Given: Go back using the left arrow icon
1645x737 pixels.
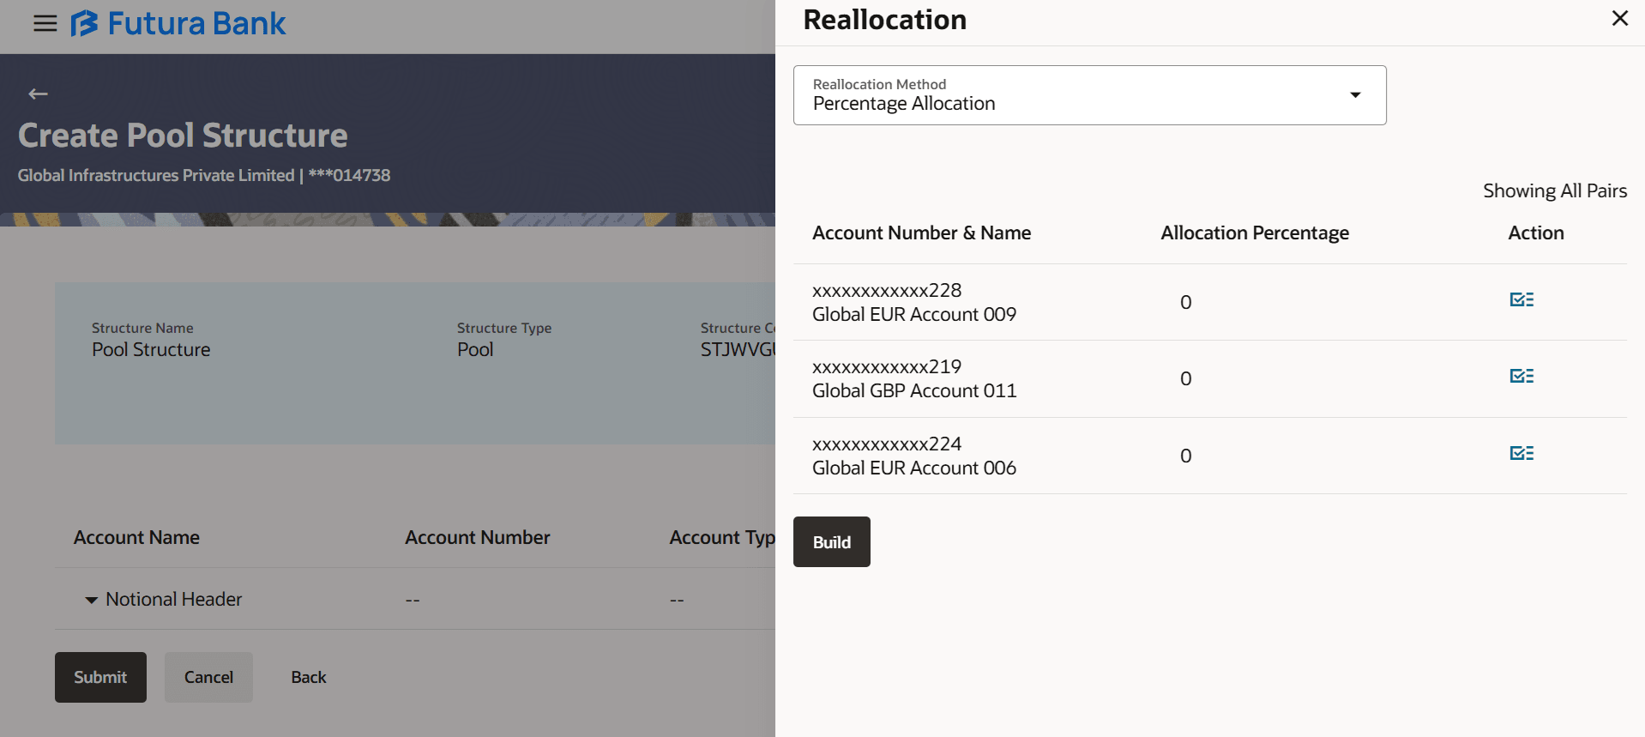Looking at the screenshot, I should pos(38,94).
